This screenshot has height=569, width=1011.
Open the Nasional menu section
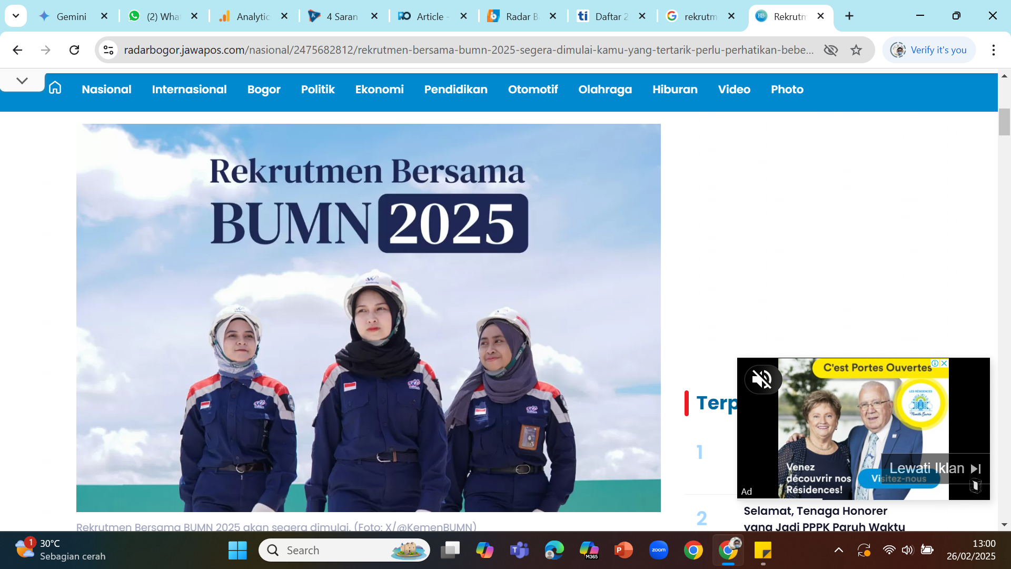point(106,90)
